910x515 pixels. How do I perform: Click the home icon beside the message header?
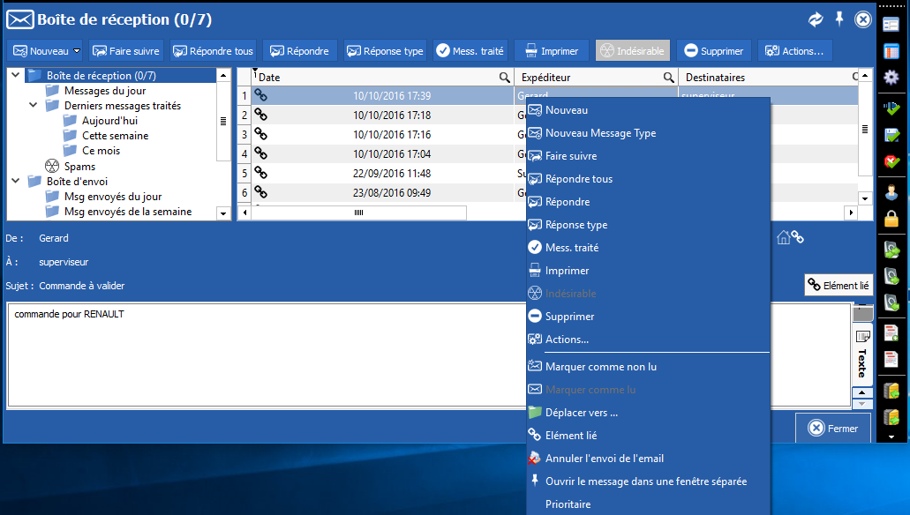pos(782,237)
